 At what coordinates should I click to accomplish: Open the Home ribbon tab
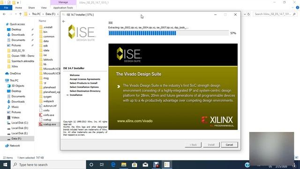pyautogui.click(x=19, y=8)
